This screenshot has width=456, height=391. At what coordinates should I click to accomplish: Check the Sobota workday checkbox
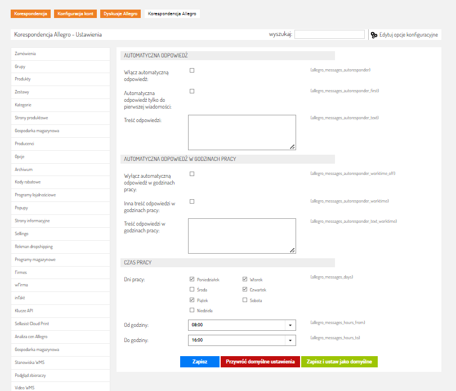pyautogui.click(x=245, y=300)
